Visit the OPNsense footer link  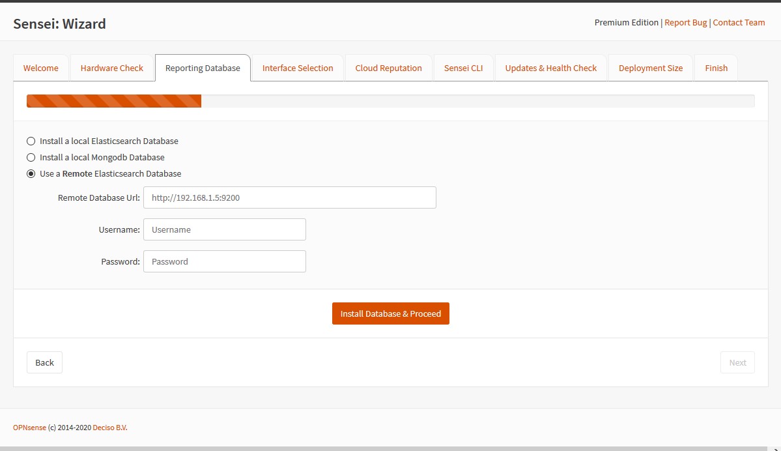coord(29,427)
